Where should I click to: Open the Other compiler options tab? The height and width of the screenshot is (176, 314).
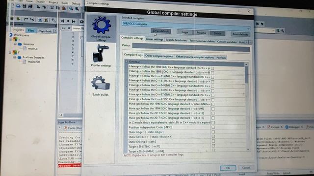[x=159, y=56]
